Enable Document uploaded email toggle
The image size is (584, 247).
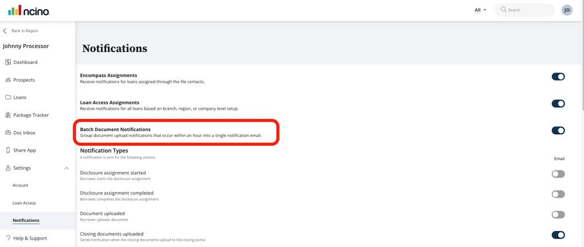point(558,214)
